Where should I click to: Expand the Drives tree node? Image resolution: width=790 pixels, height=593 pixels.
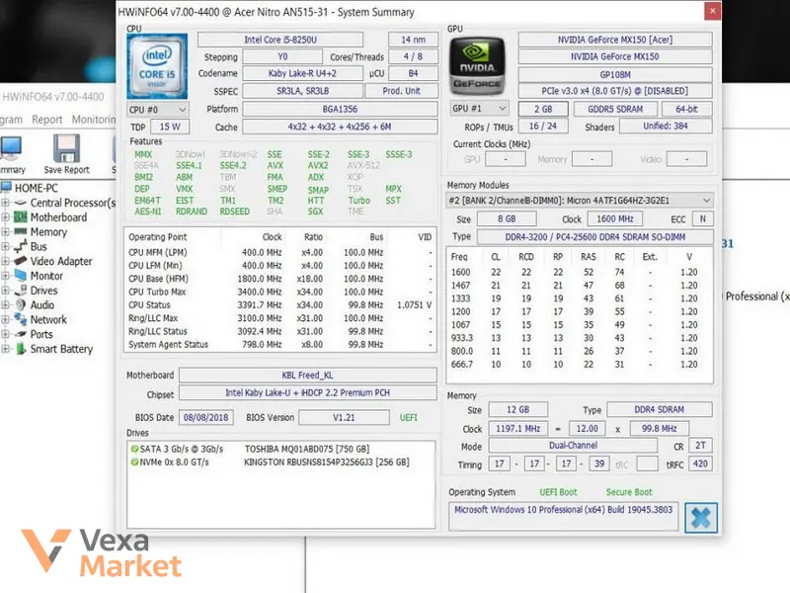[x=6, y=291]
